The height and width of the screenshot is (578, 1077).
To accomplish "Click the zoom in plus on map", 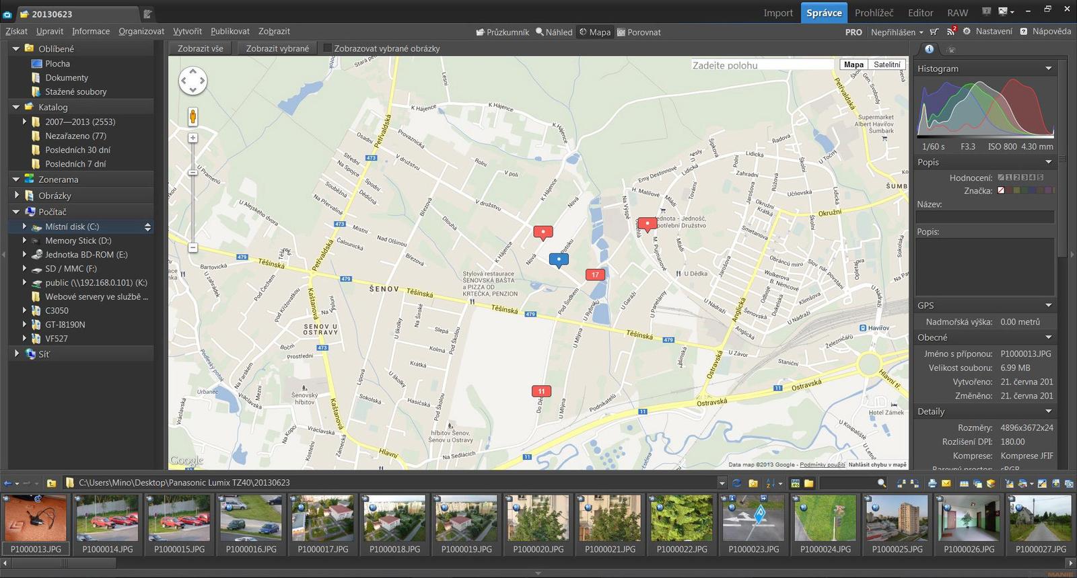I will tap(193, 138).
